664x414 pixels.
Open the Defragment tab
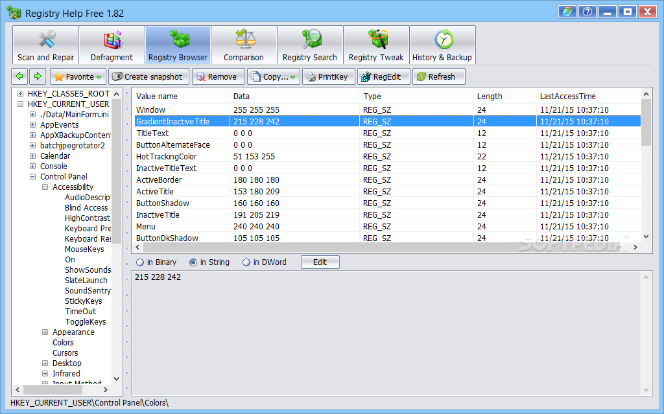(112, 45)
